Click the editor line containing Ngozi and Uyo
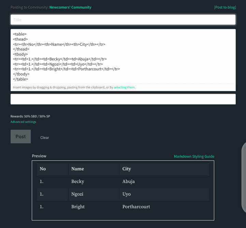This screenshot has height=228, width=246. (x=58, y=64)
